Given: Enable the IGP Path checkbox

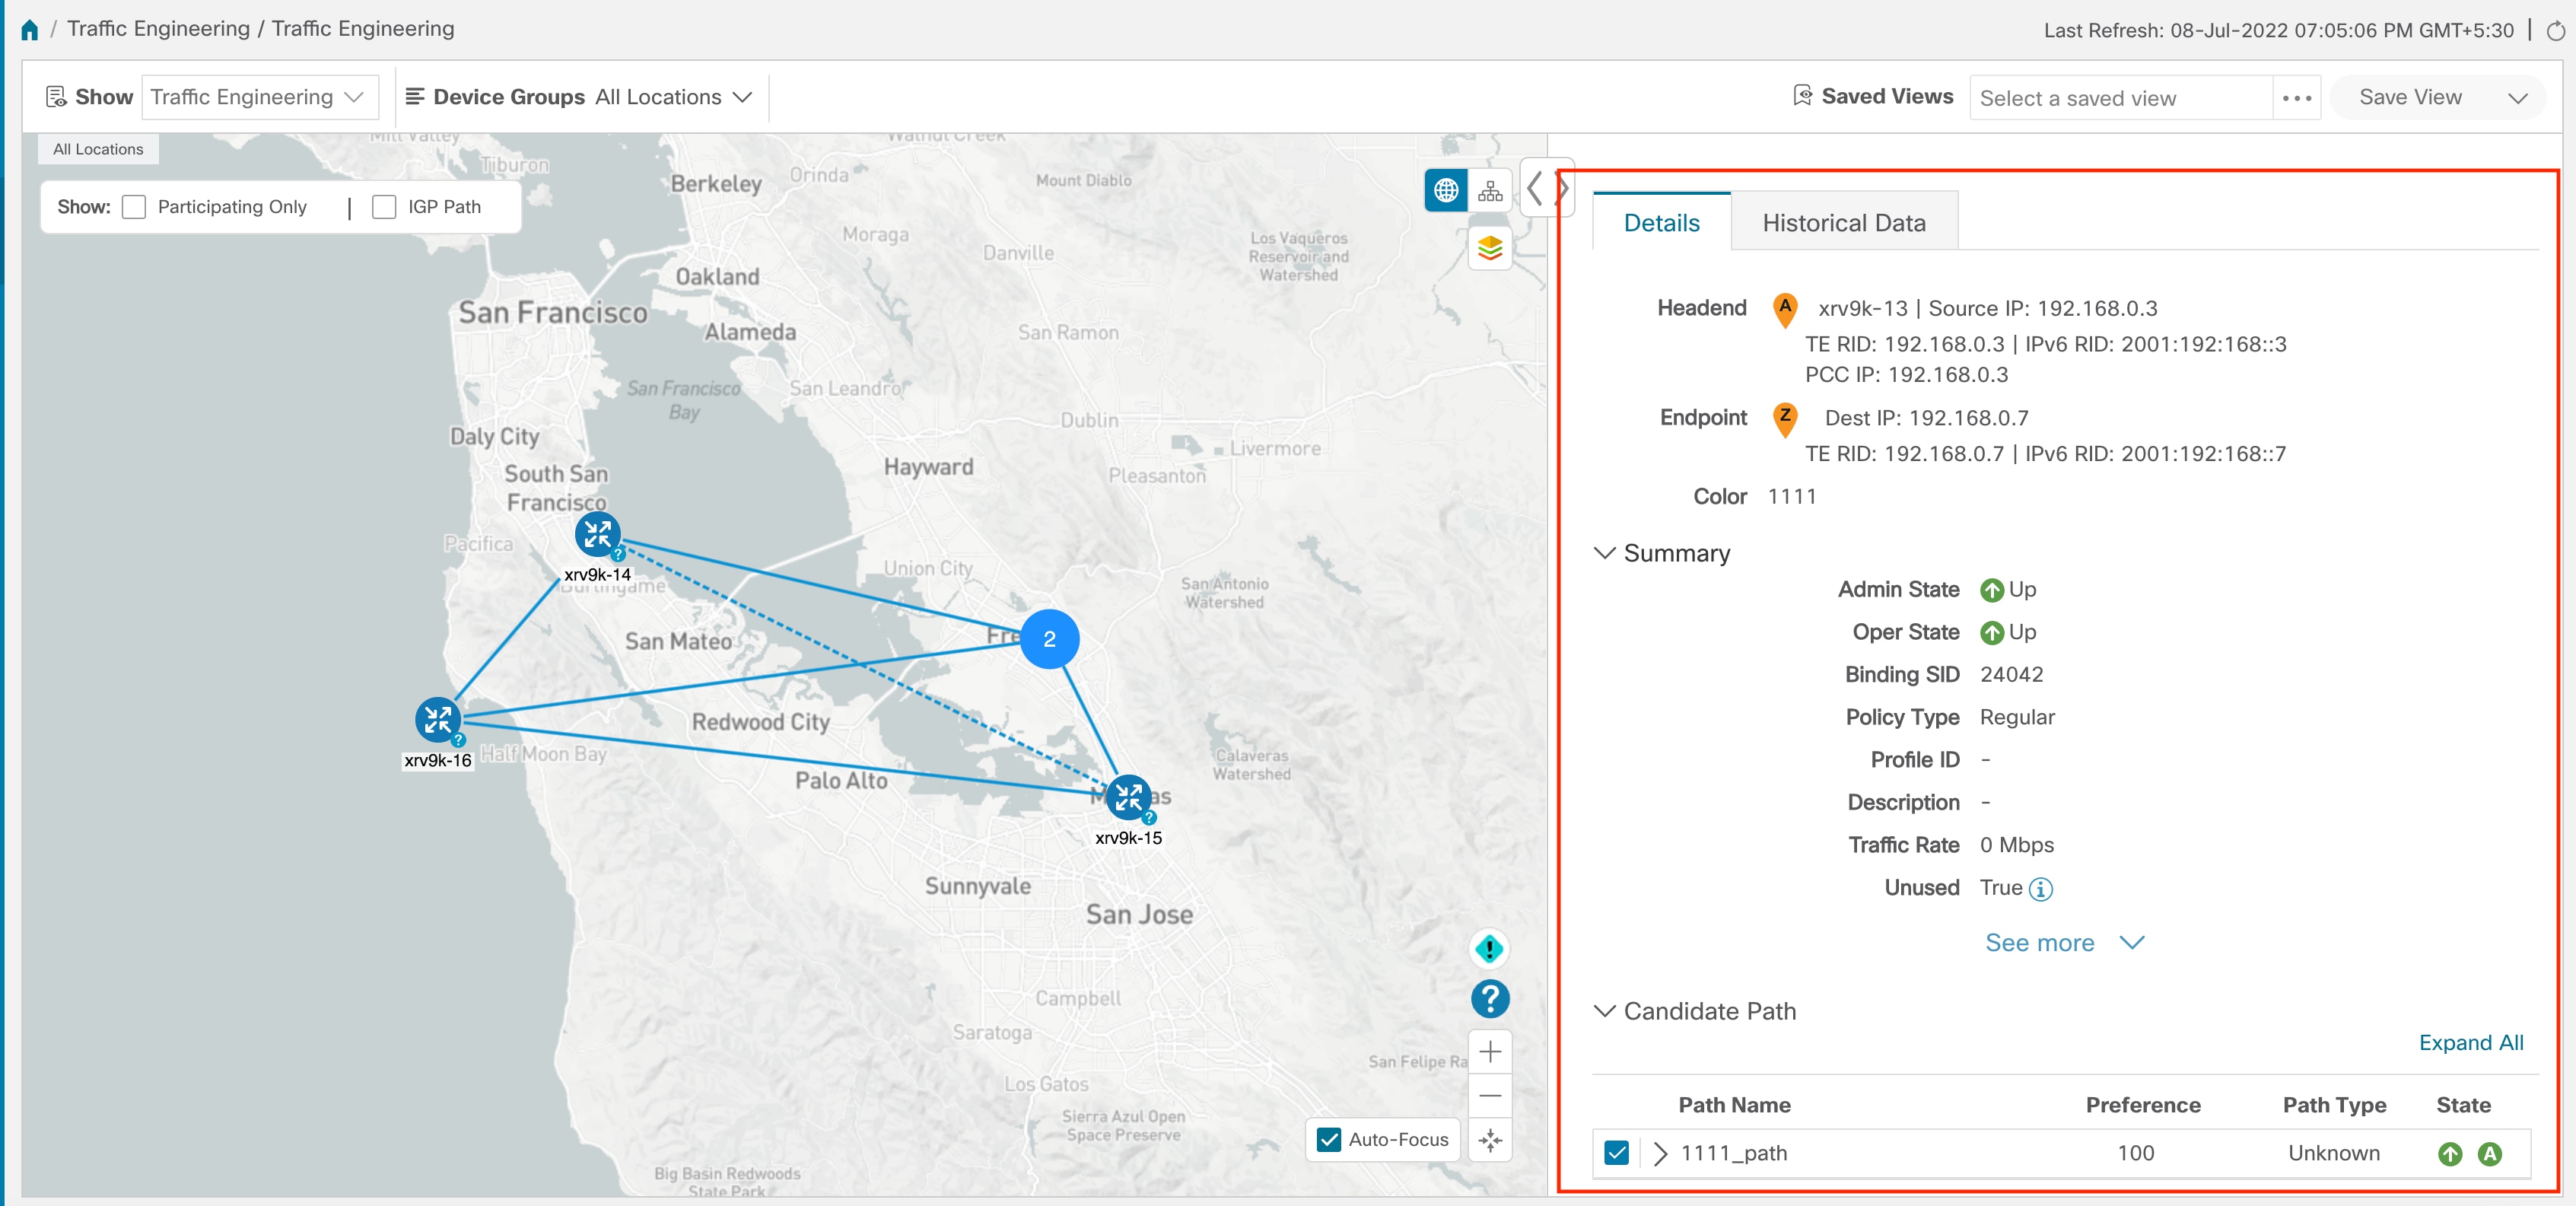Looking at the screenshot, I should click(x=384, y=206).
